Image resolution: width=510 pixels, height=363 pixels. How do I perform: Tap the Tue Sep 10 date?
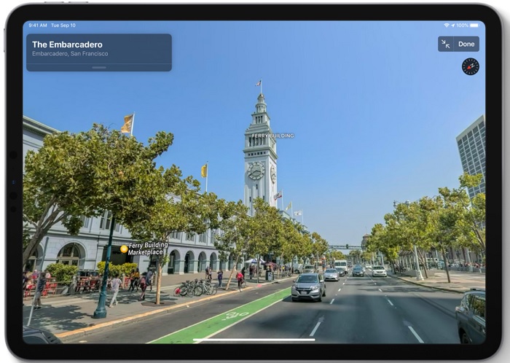(63, 26)
